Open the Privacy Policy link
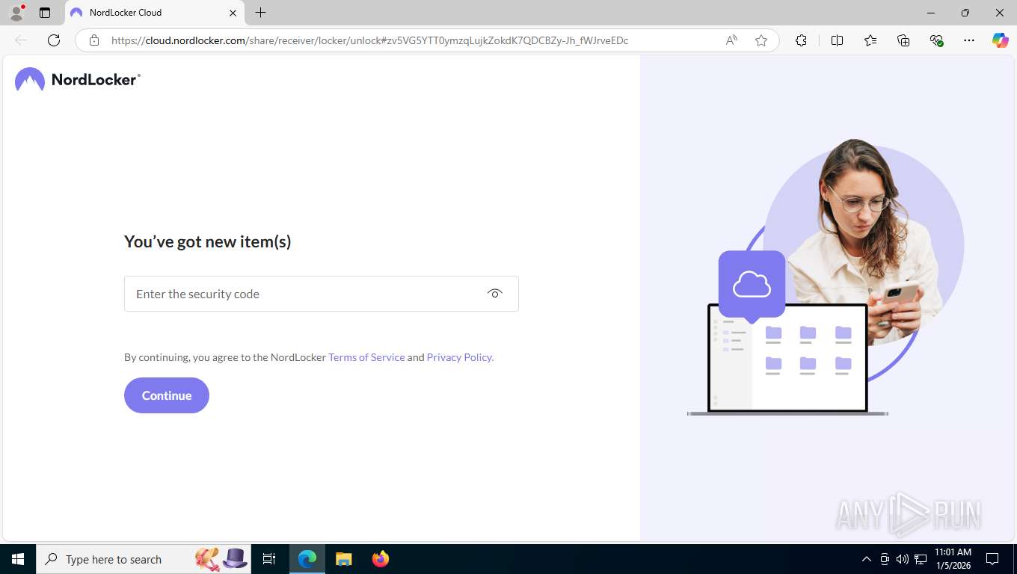Screen dimensions: 1017x574 click(460, 357)
